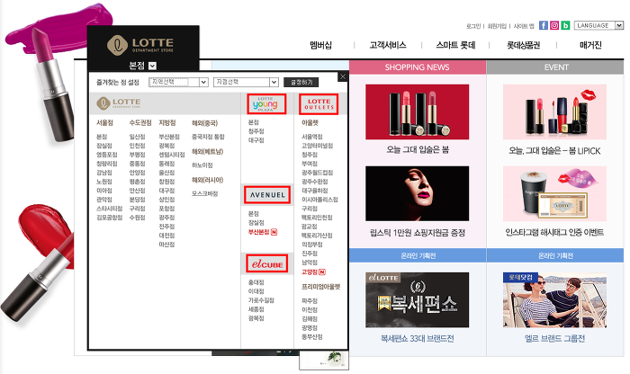Click the 엘르 브랜드 그룹전 caption link

(554, 339)
